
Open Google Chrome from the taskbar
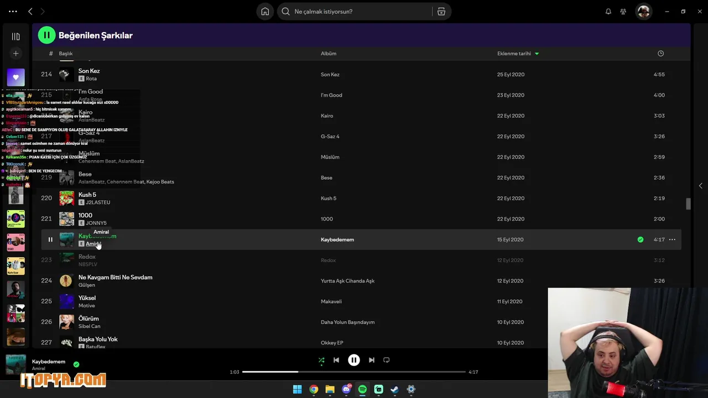click(x=314, y=389)
